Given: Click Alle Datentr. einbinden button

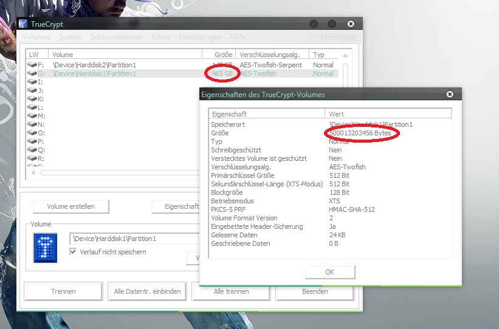Looking at the screenshot, I should [147, 291].
